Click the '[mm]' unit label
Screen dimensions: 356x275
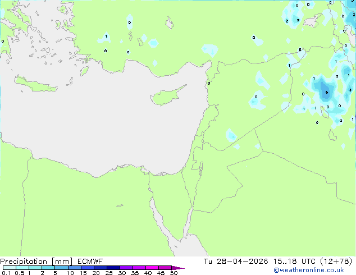[62, 262]
